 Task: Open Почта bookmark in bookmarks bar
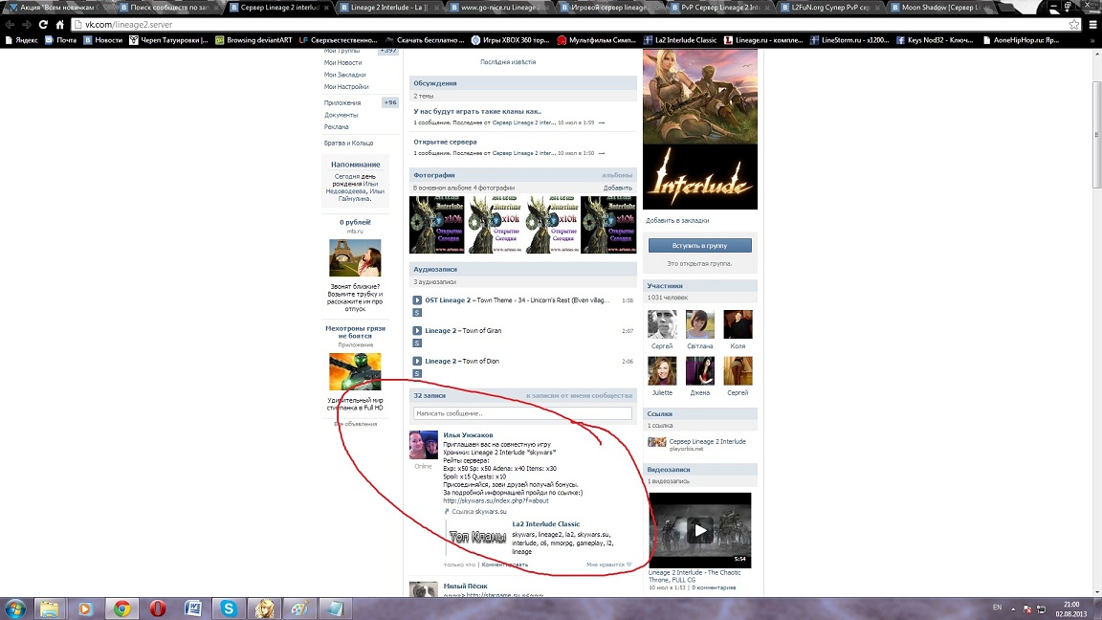click(x=60, y=40)
